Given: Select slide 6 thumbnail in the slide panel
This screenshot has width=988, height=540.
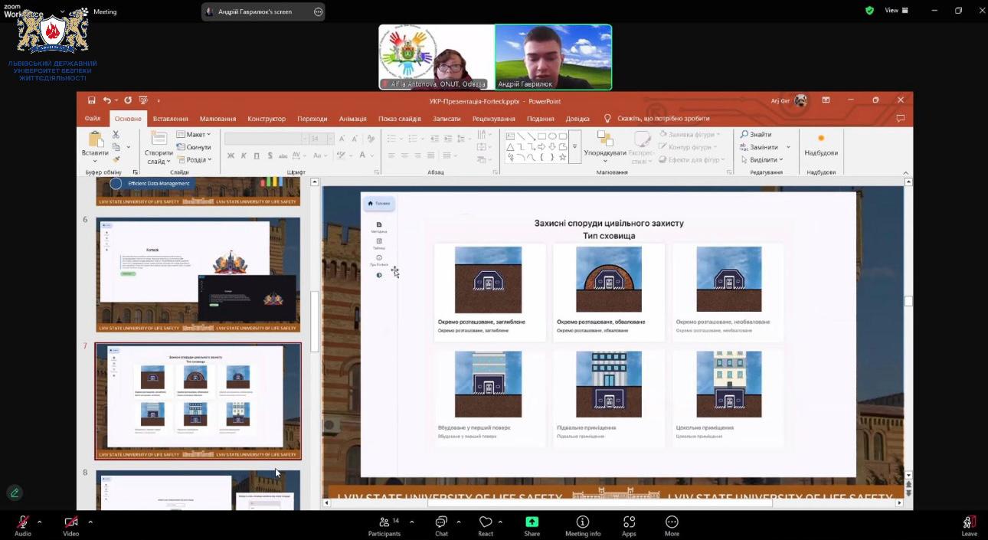Looking at the screenshot, I should coord(198,274).
